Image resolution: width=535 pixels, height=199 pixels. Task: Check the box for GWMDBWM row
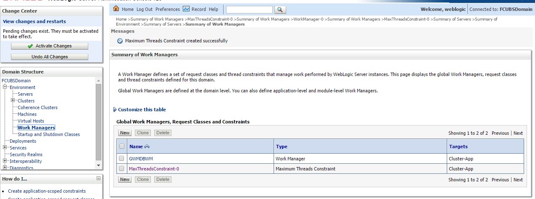122,159
